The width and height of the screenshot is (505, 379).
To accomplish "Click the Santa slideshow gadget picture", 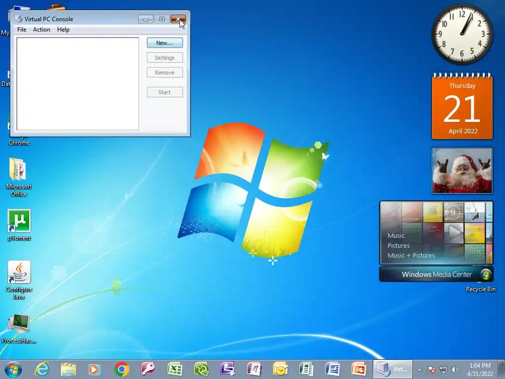I will pos(462,171).
